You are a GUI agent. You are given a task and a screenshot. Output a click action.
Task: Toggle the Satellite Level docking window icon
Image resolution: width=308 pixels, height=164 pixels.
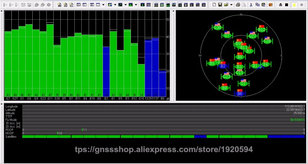(x=162, y=5)
